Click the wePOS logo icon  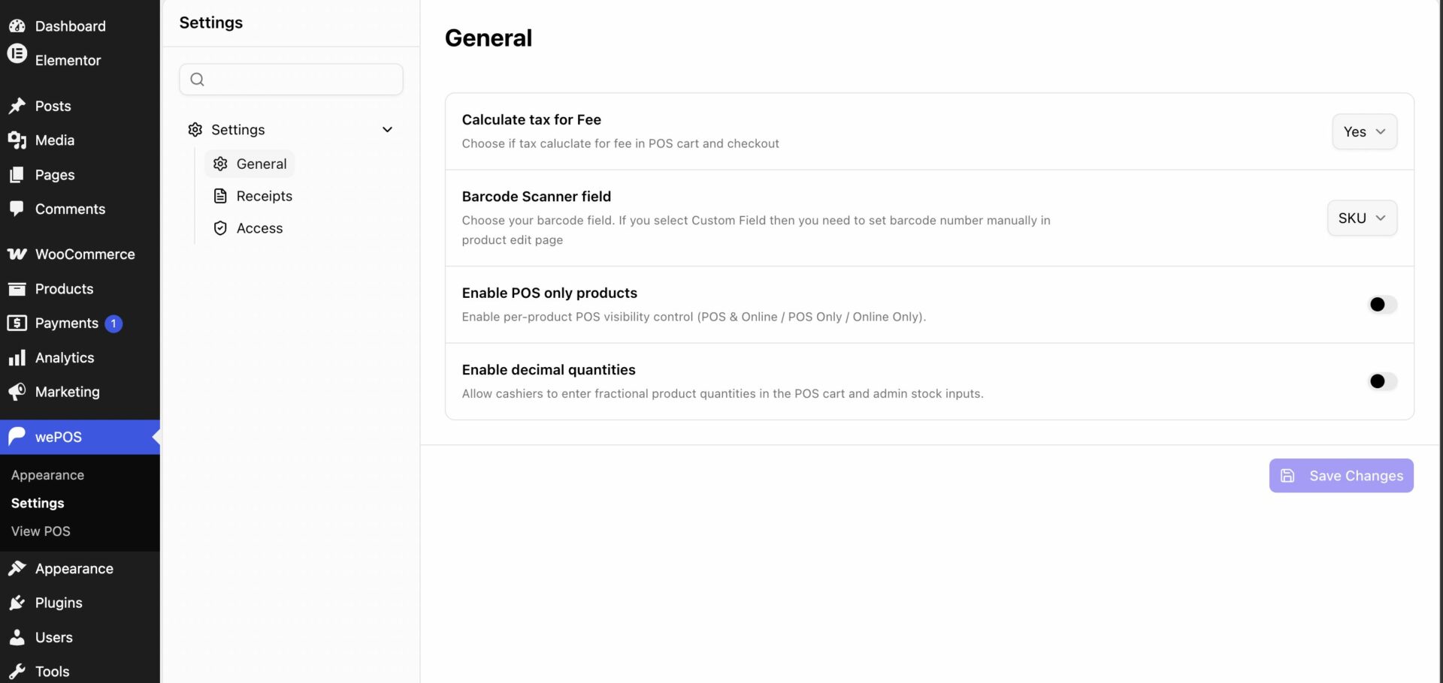[17, 437]
